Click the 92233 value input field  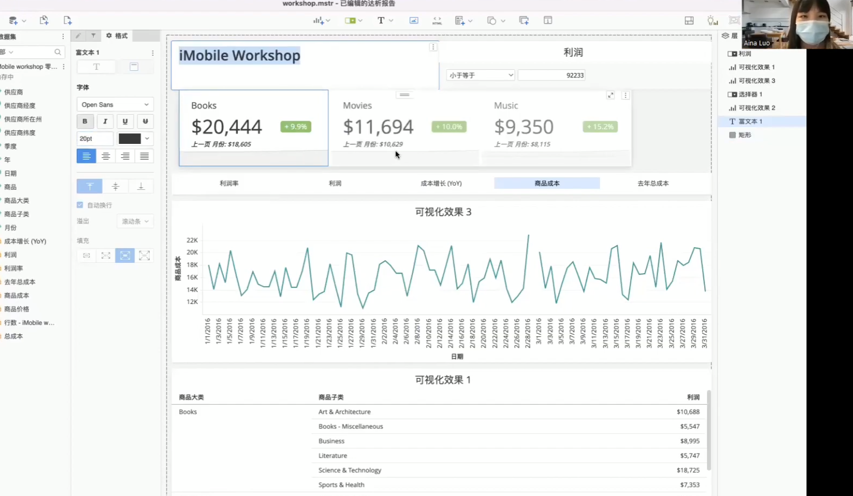click(551, 75)
